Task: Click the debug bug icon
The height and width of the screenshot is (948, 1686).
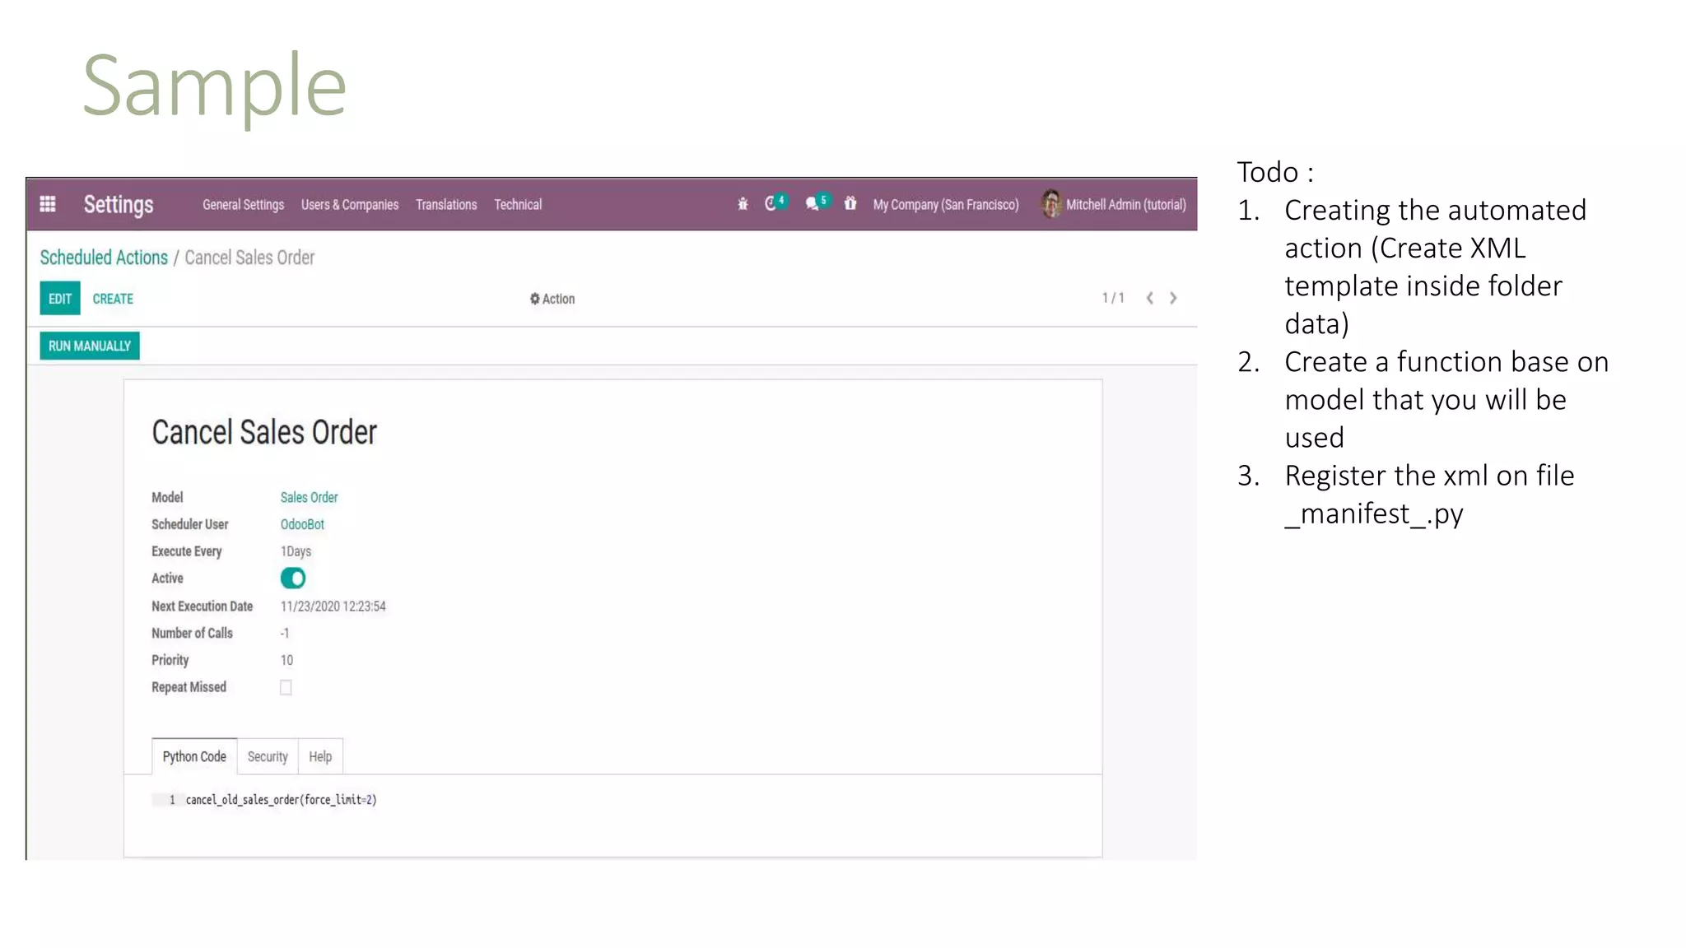Action: pyautogui.click(x=743, y=204)
